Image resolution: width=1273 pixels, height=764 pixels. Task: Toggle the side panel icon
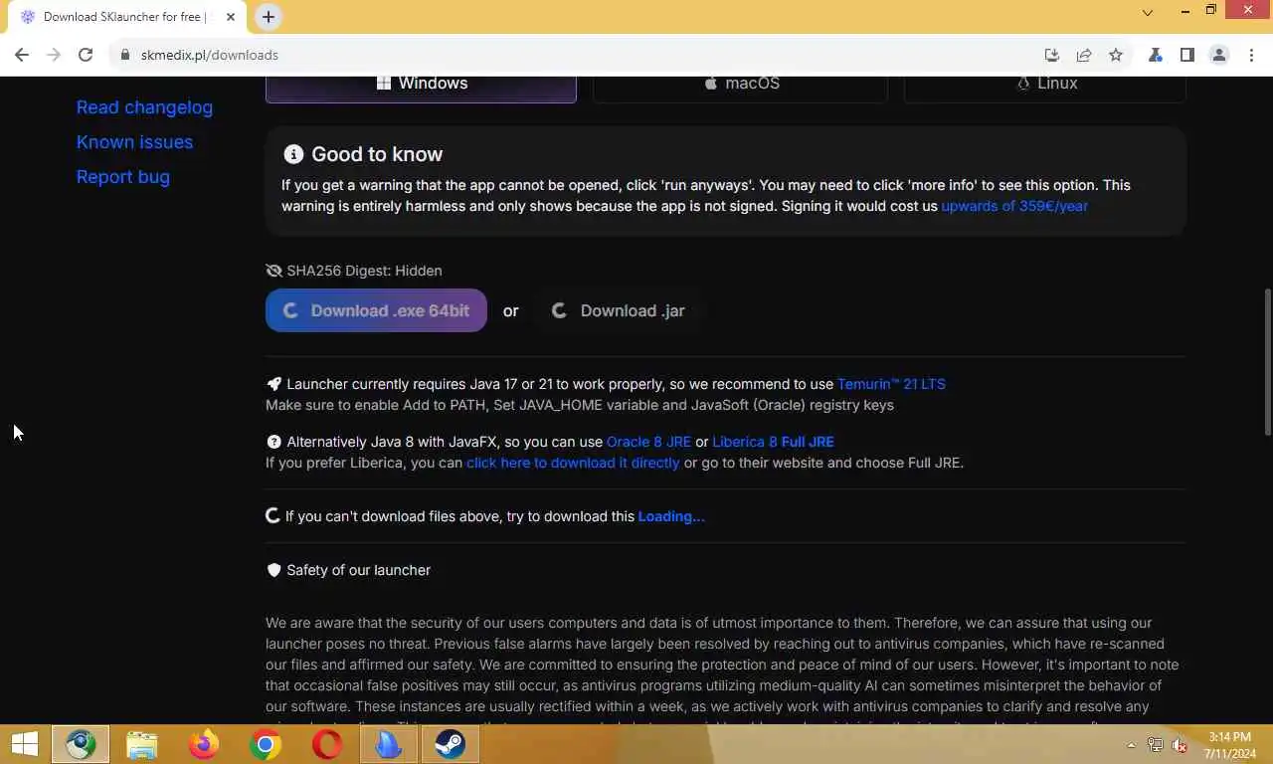coord(1186,55)
